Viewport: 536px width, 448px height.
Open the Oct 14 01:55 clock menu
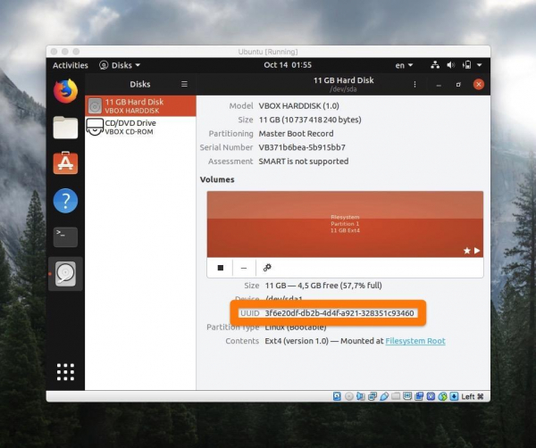(288, 65)
